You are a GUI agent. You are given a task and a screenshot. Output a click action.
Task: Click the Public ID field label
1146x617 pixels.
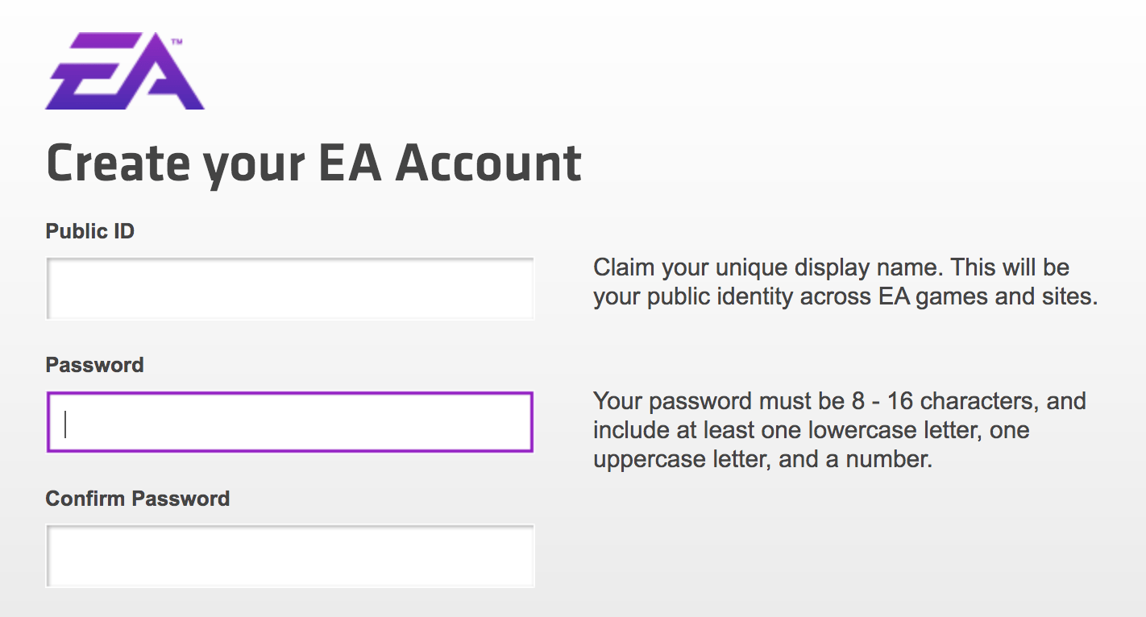coord(90,231)
